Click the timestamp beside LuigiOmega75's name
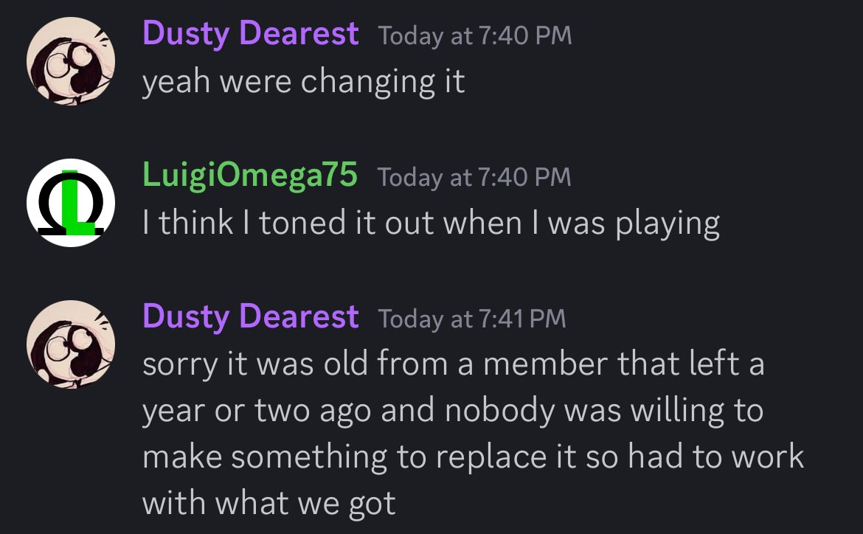The width and height of the screenshot is (863, 534). [474, 177]
